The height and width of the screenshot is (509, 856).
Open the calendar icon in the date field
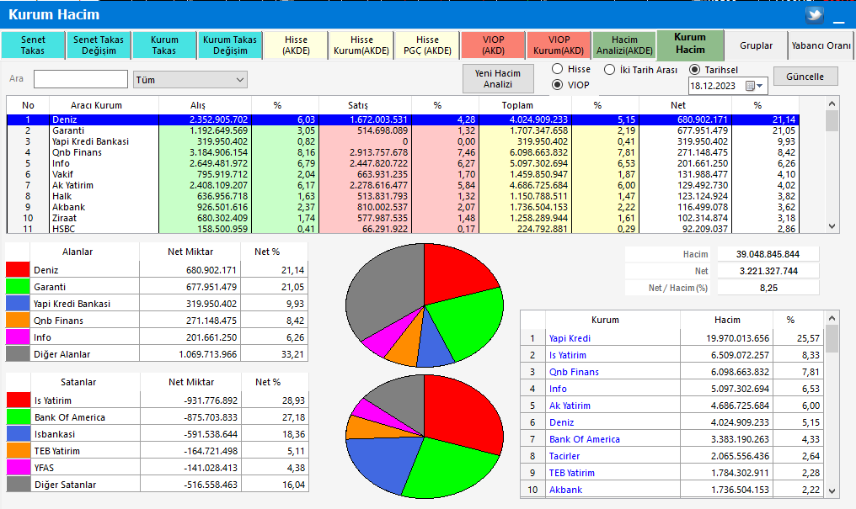point(750,86)
